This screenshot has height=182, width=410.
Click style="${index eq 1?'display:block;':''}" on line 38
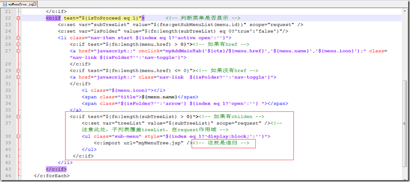205,136
